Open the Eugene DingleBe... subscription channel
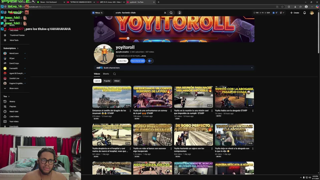320x180 pixels. click(16, 83)
